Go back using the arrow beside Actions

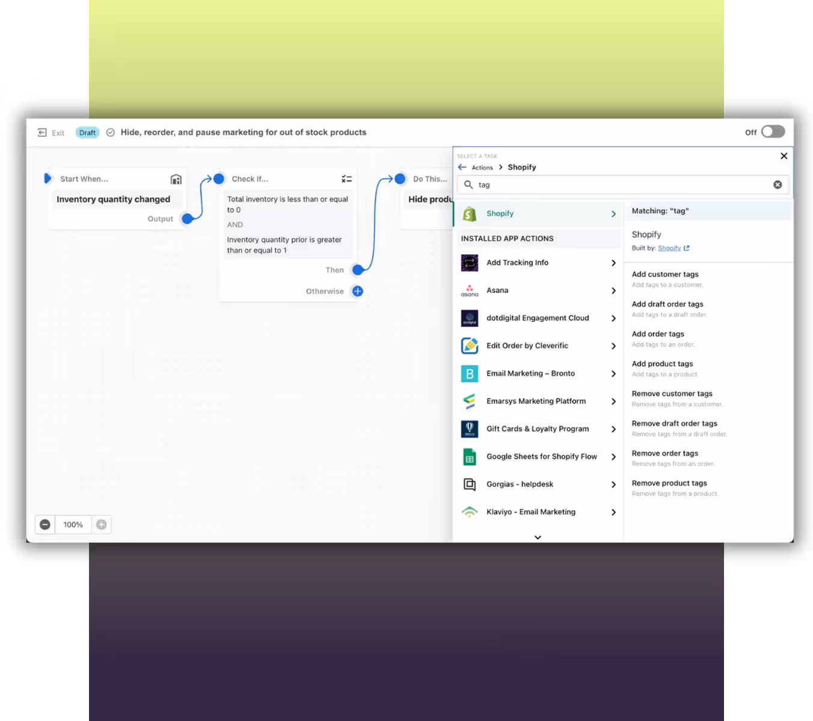click(x=462, y=167)
